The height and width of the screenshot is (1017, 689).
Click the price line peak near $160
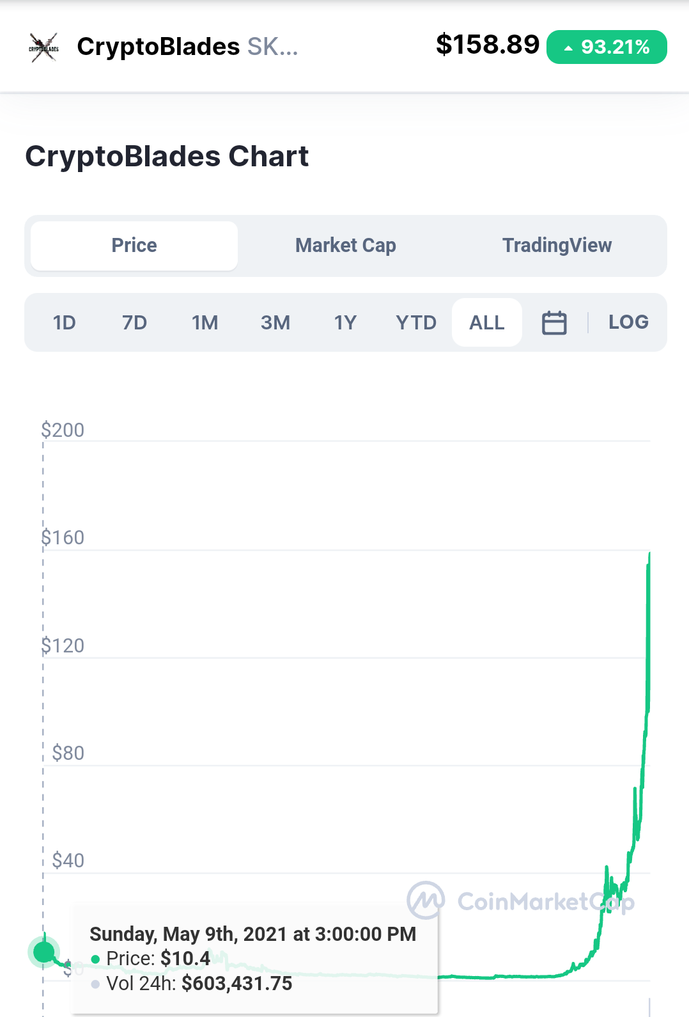tap(649, 554)
